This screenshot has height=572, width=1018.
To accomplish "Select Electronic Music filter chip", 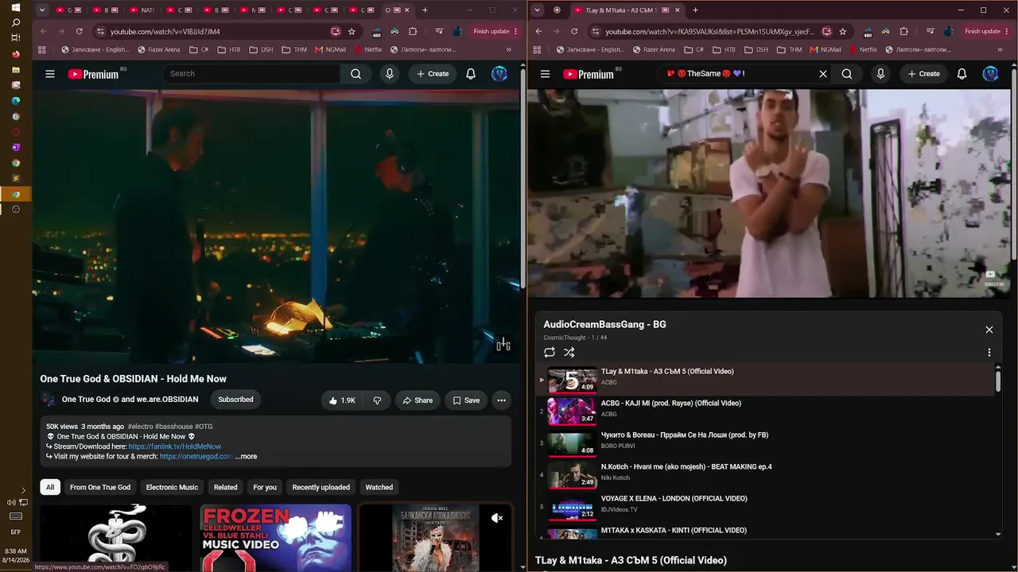I will coord(172,488).
